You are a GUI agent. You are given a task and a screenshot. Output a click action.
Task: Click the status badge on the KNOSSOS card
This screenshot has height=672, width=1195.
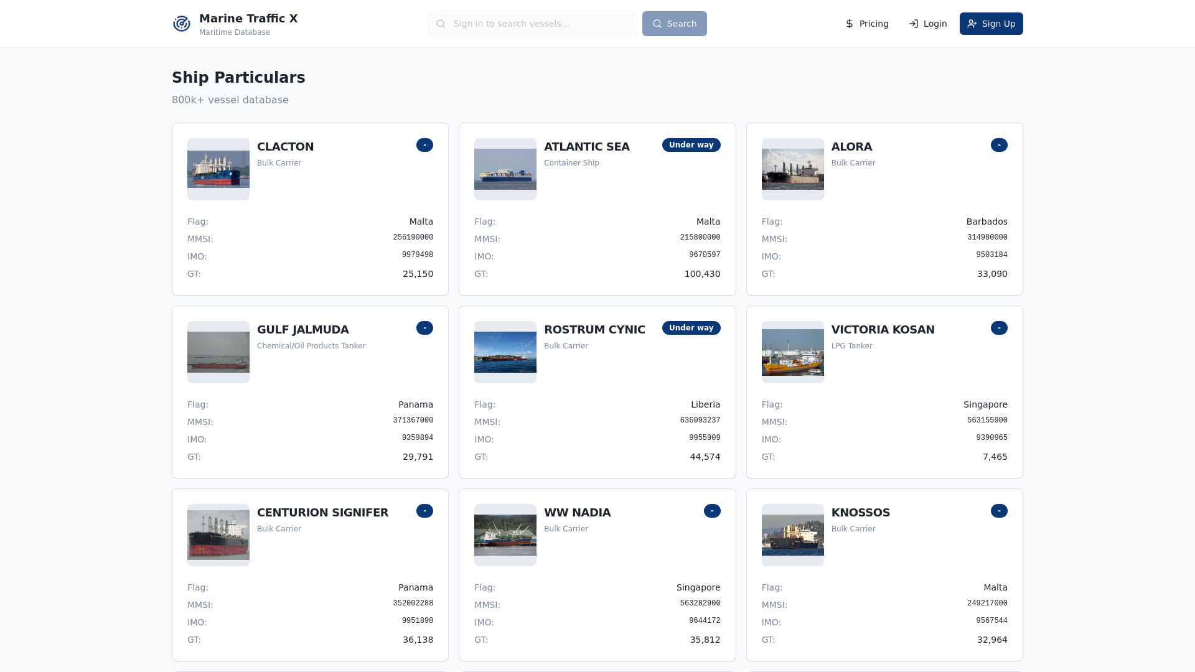click(999, 511)
